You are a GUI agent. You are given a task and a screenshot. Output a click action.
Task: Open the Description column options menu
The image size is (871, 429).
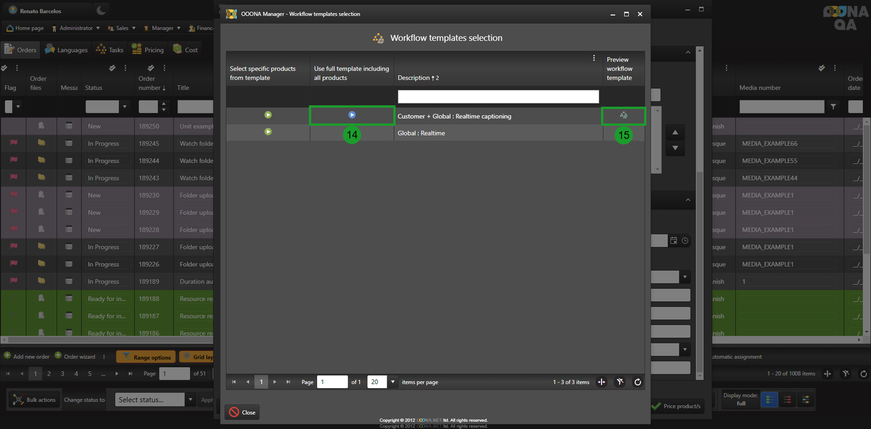(x=593, y=59)
